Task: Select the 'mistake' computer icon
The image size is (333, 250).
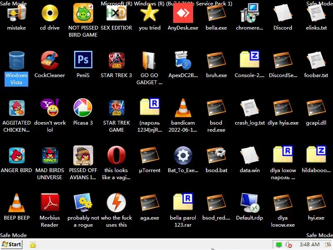Action: point(17,13)
